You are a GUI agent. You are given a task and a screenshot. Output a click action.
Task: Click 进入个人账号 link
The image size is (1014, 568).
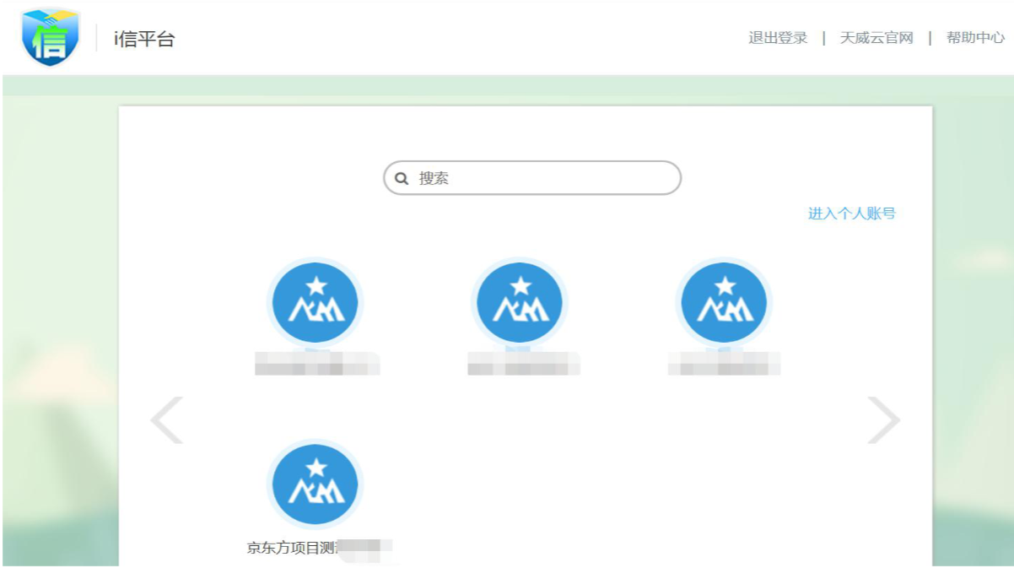pos(851,214)
